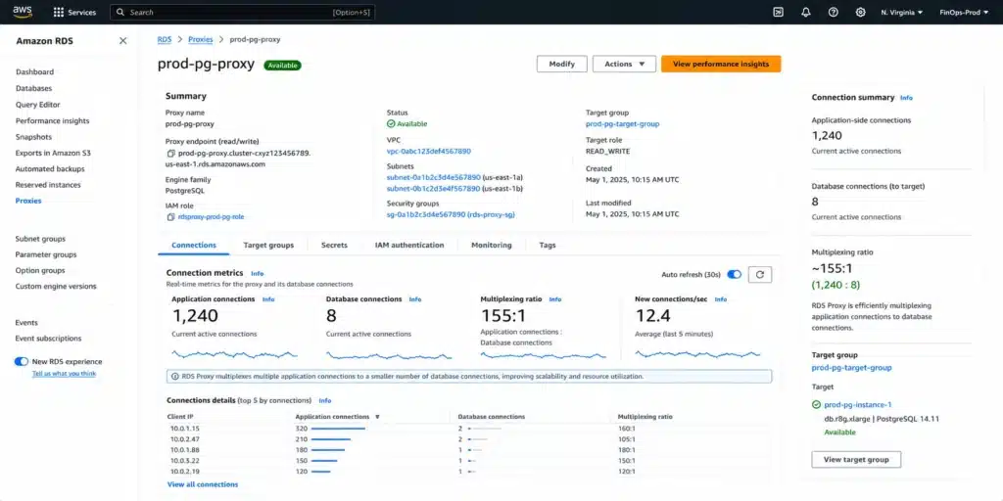Switch to the Target groups tab
Screen dimensions: 1003x501
268,245
